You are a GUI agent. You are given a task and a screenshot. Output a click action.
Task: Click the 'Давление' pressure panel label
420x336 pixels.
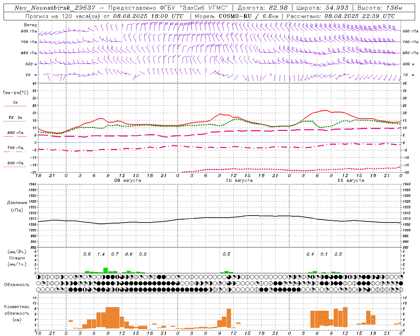pyautogui.click(x=17, y=203)
